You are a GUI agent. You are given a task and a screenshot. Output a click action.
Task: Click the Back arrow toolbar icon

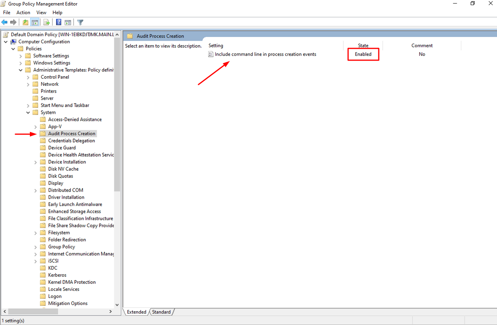click(5, 22)
